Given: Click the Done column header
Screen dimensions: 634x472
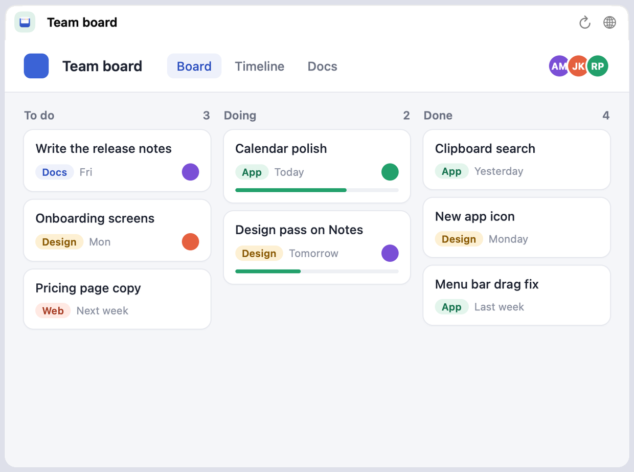Looking at the screenshot, I should [x=438, y=116].
